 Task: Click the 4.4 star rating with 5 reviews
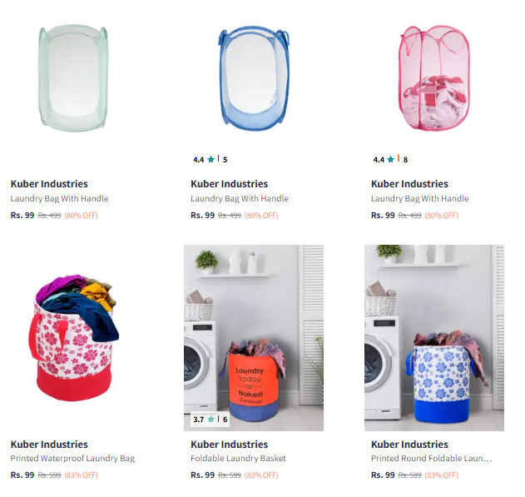[x=210, y=159]
